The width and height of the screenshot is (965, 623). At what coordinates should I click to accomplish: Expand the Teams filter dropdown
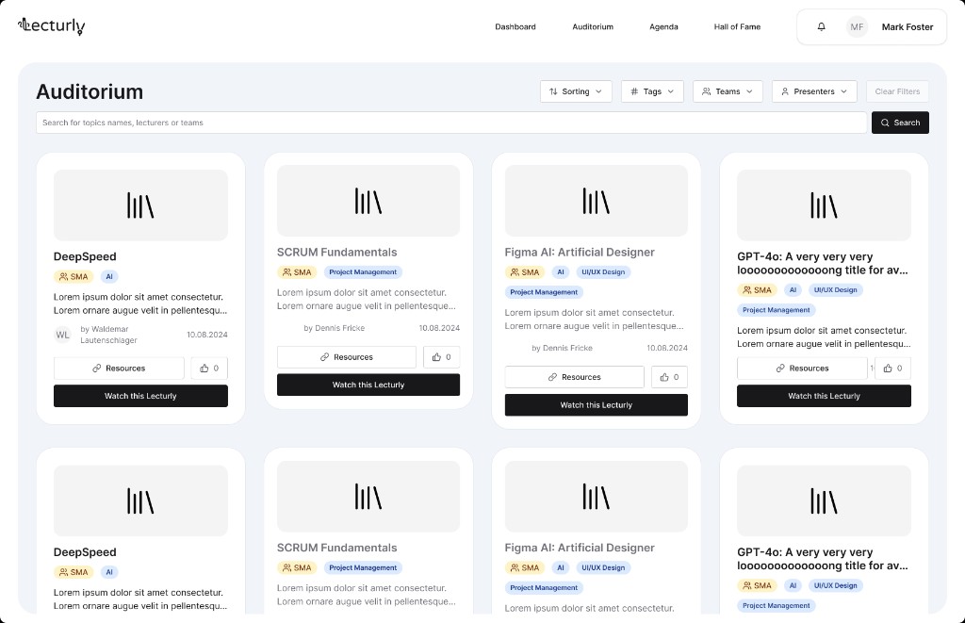(x=728, y=91)
